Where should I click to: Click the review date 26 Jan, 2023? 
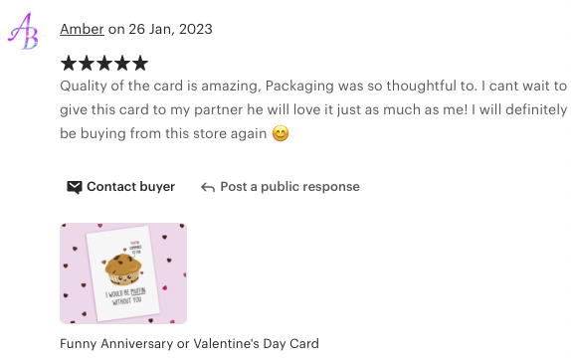[x=170, y=29]
